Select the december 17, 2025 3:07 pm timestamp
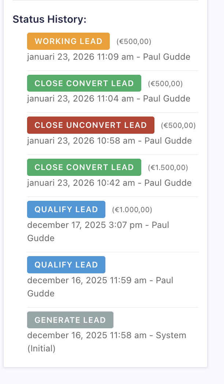This screenshot has width=224, height=384. [85, 225]
